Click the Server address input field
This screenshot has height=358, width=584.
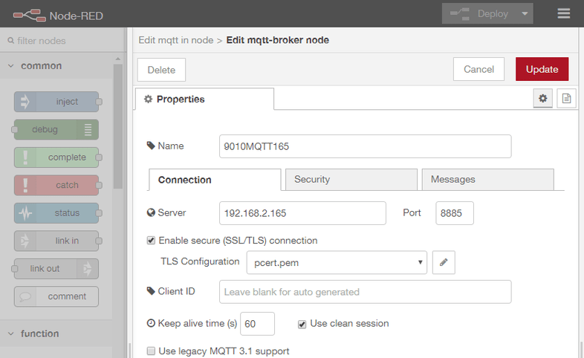302,213
